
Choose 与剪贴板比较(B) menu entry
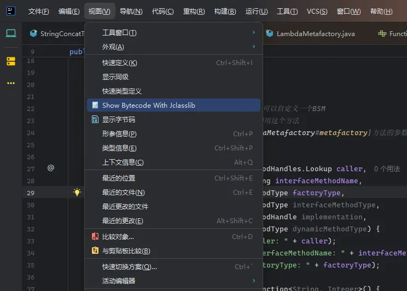pyautogui.click(x=173, y=251)
